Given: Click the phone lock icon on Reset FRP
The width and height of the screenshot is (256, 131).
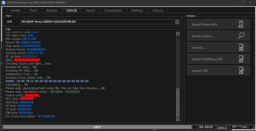Looking at the screenshot, I should pyautogui.click(x=241, y=71).
